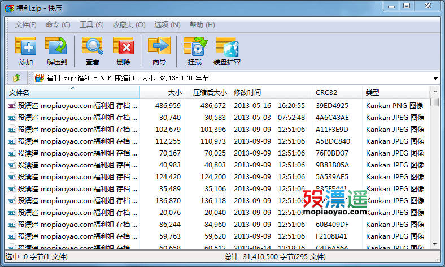The height and width of the screenshot is (267, 445).
Task: Sort by 修改时间 column header
Action: tap(271, 92)
